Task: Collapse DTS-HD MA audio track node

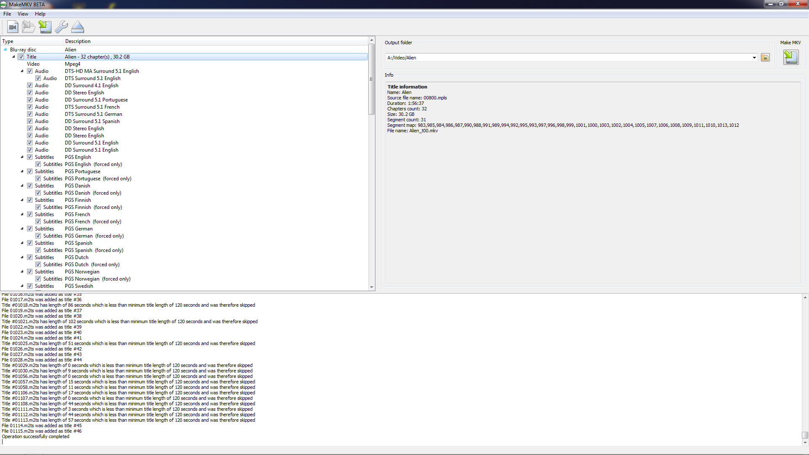Action: 22,71
